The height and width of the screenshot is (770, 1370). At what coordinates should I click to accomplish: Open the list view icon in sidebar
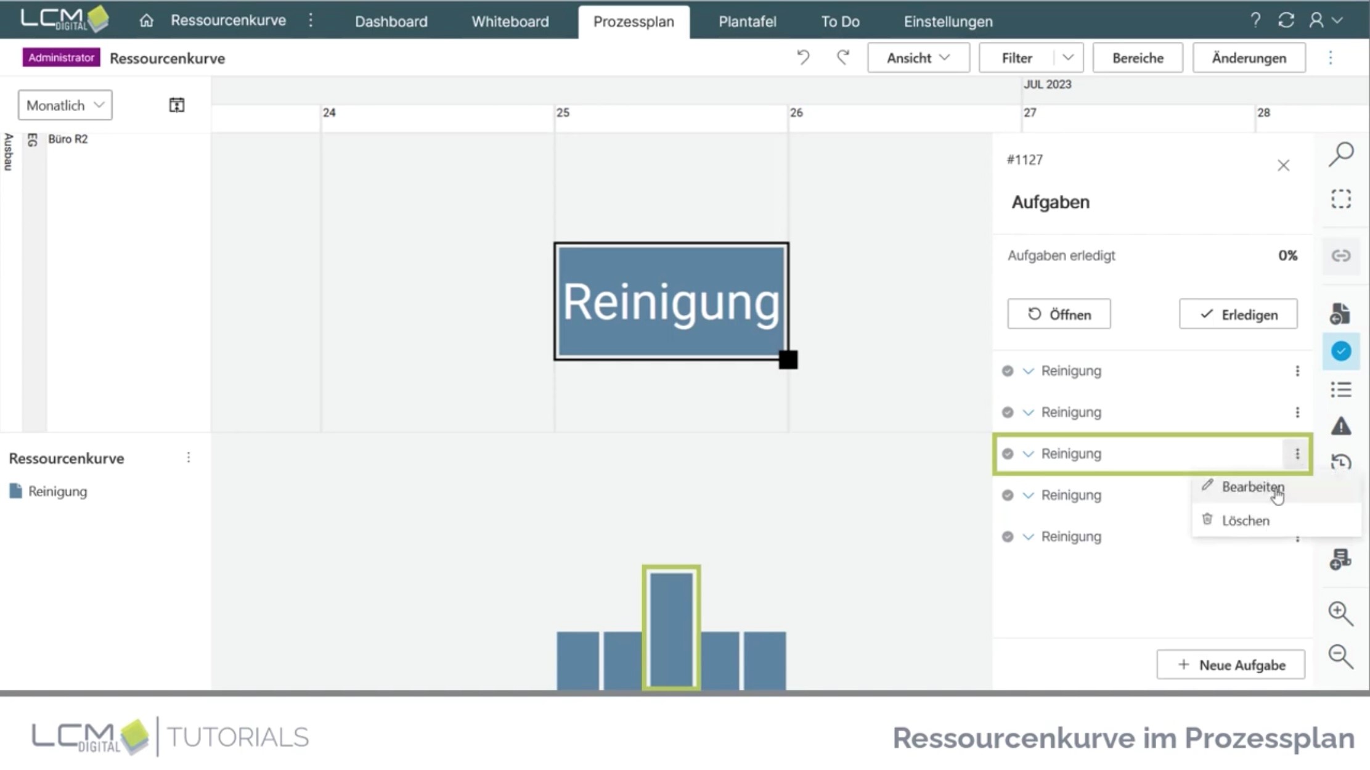click(x=1341, y=390)
